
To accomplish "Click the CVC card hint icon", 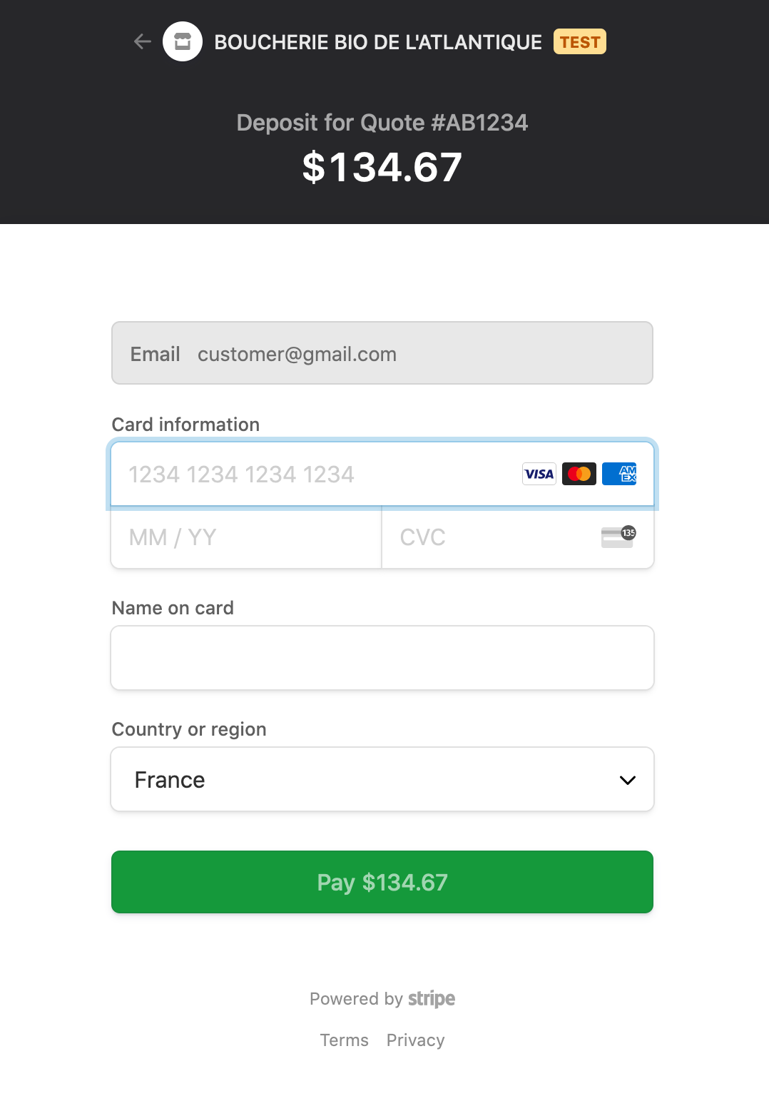I will pos(618,537).
